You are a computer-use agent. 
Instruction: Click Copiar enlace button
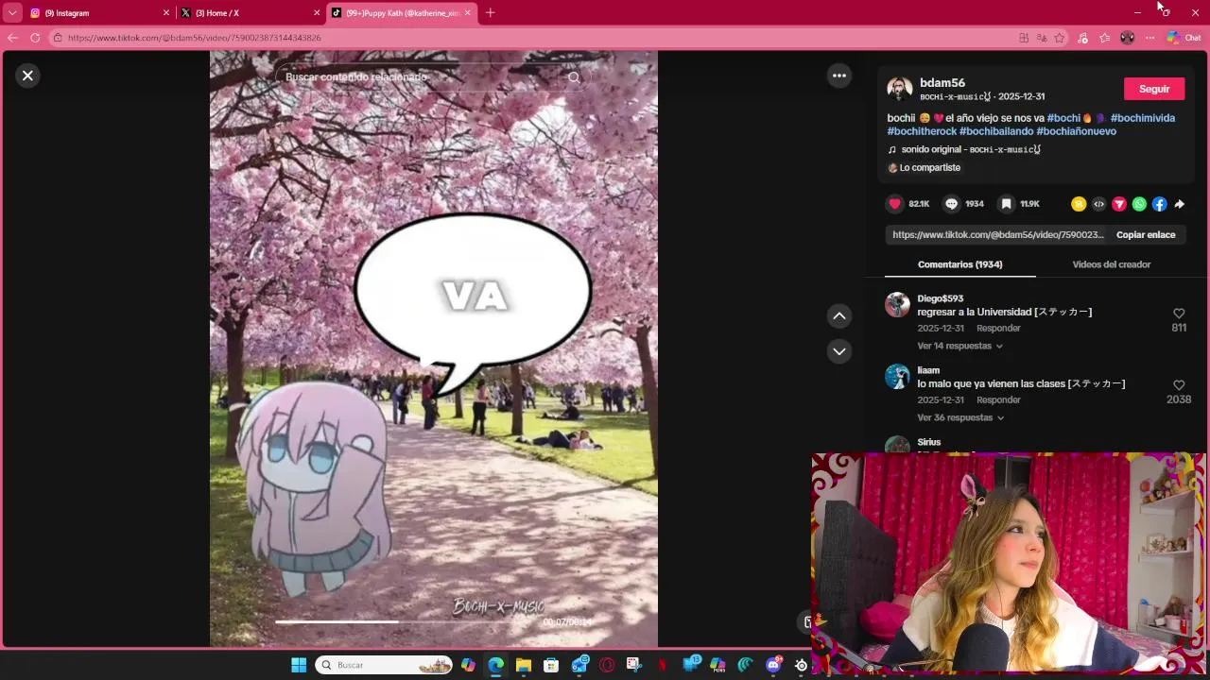click(1146, 235)
